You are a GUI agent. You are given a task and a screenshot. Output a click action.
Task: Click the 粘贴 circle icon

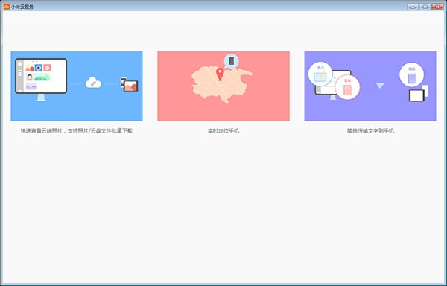pyautogui.click(x=411, y=74)
